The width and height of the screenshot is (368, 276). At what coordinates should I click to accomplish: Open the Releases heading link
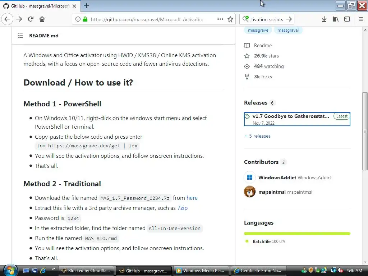tap(256, 103)
